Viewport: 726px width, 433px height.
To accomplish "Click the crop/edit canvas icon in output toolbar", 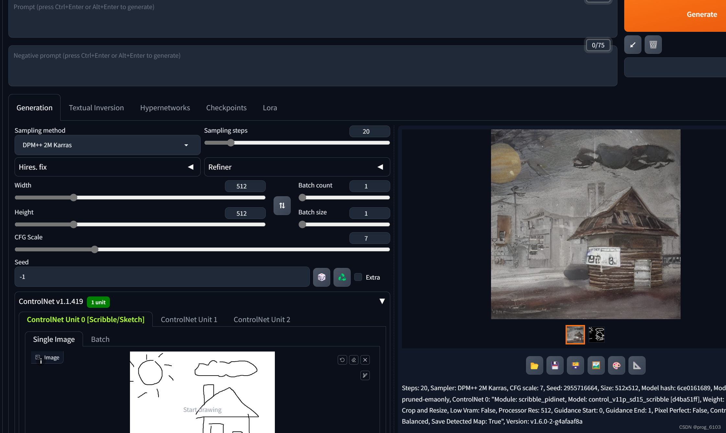I will pyautogui.click(x=637, y=366).
